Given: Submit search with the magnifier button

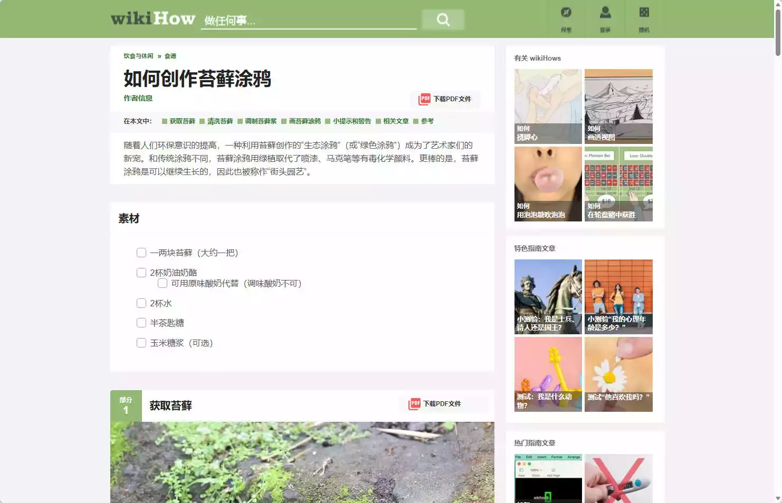Looking at the screenshot, I should pos(443,20).
